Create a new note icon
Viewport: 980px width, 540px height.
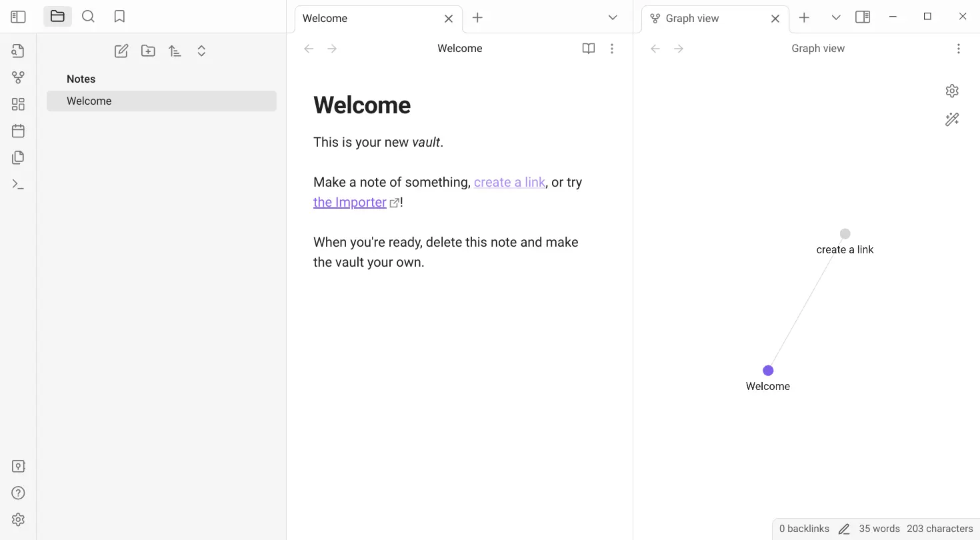click(x=121, y=51)
